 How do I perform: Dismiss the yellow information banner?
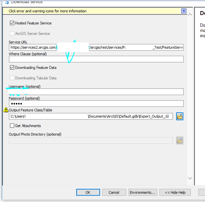pos(184,11)
